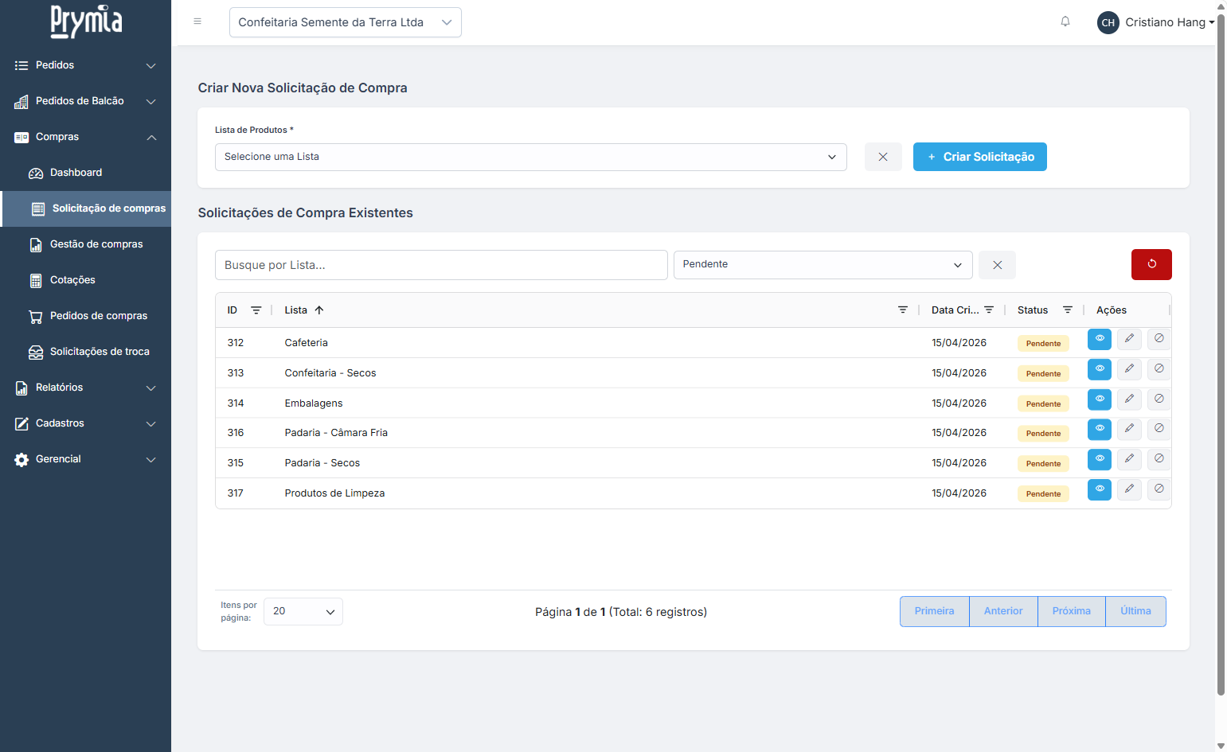The image size is (1227, 752).
Task: Cancel the Embalagens request with block icon
Action: (1159, 399)
